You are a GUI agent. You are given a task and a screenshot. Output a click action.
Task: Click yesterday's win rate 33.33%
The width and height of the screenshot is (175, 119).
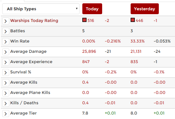[137, 41]
